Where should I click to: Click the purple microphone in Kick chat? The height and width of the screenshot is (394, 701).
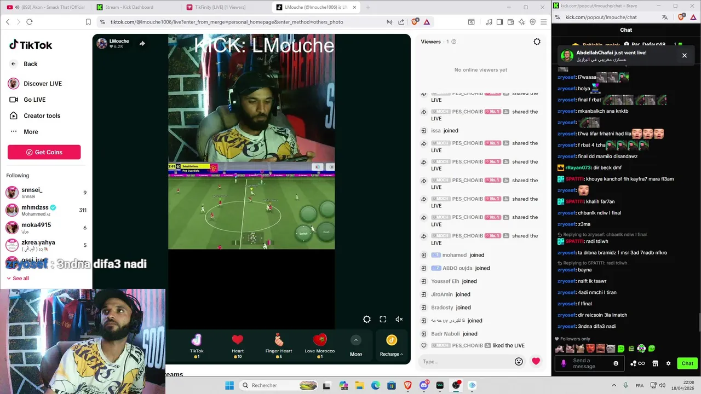(x=564, y=363)
